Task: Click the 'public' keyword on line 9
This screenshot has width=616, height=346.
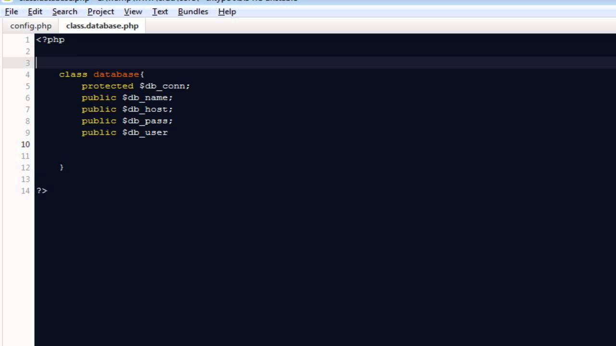Action: (99, 132)
